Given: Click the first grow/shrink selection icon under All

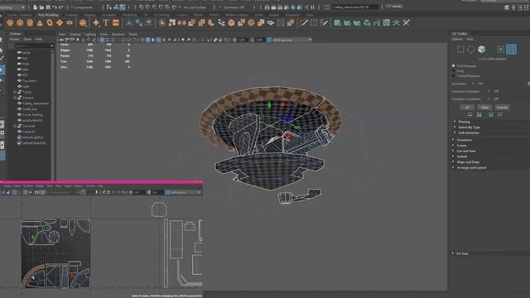Looking at the screenshot, I should 470,115.
